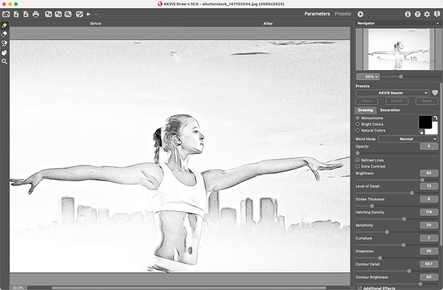Select the Zoom magnifier tool
The width and height of the screenshot is (443, 290).
4,61
